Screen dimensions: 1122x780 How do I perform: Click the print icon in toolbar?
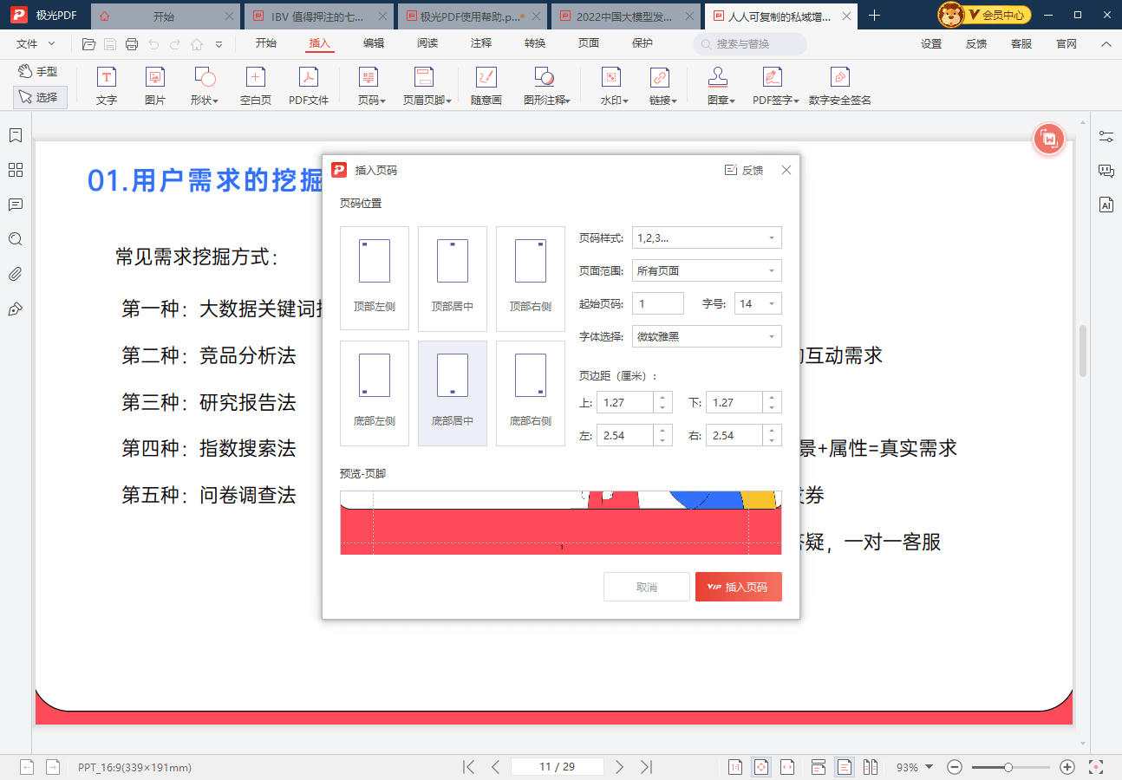[132, 44]
